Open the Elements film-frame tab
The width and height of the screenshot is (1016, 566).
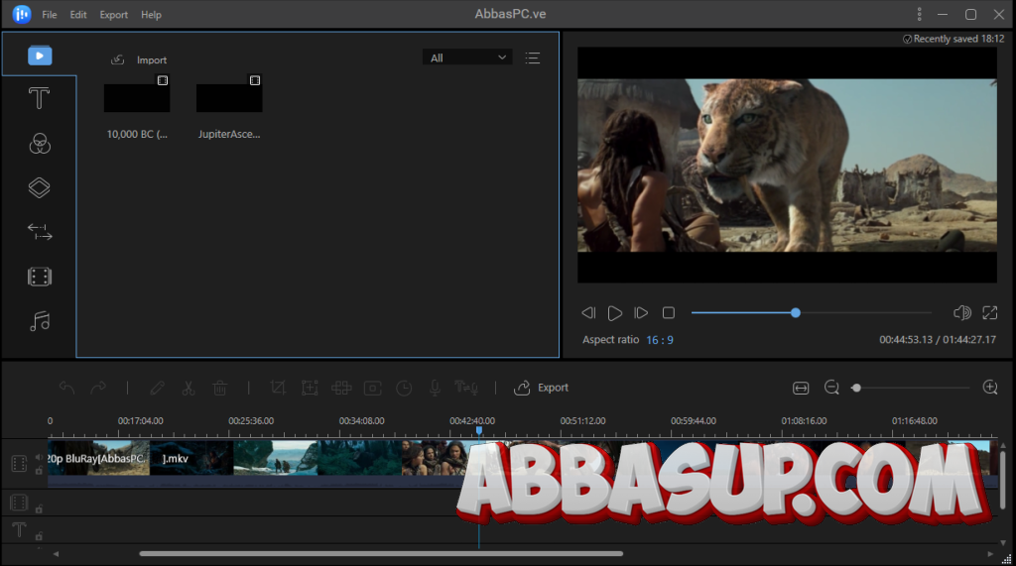coord(40,277)
